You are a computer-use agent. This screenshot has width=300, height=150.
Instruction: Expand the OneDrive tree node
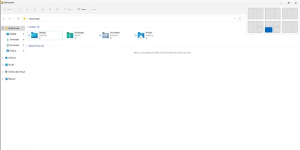3,58
